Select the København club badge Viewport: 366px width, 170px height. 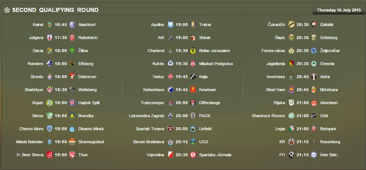[170, 90]
